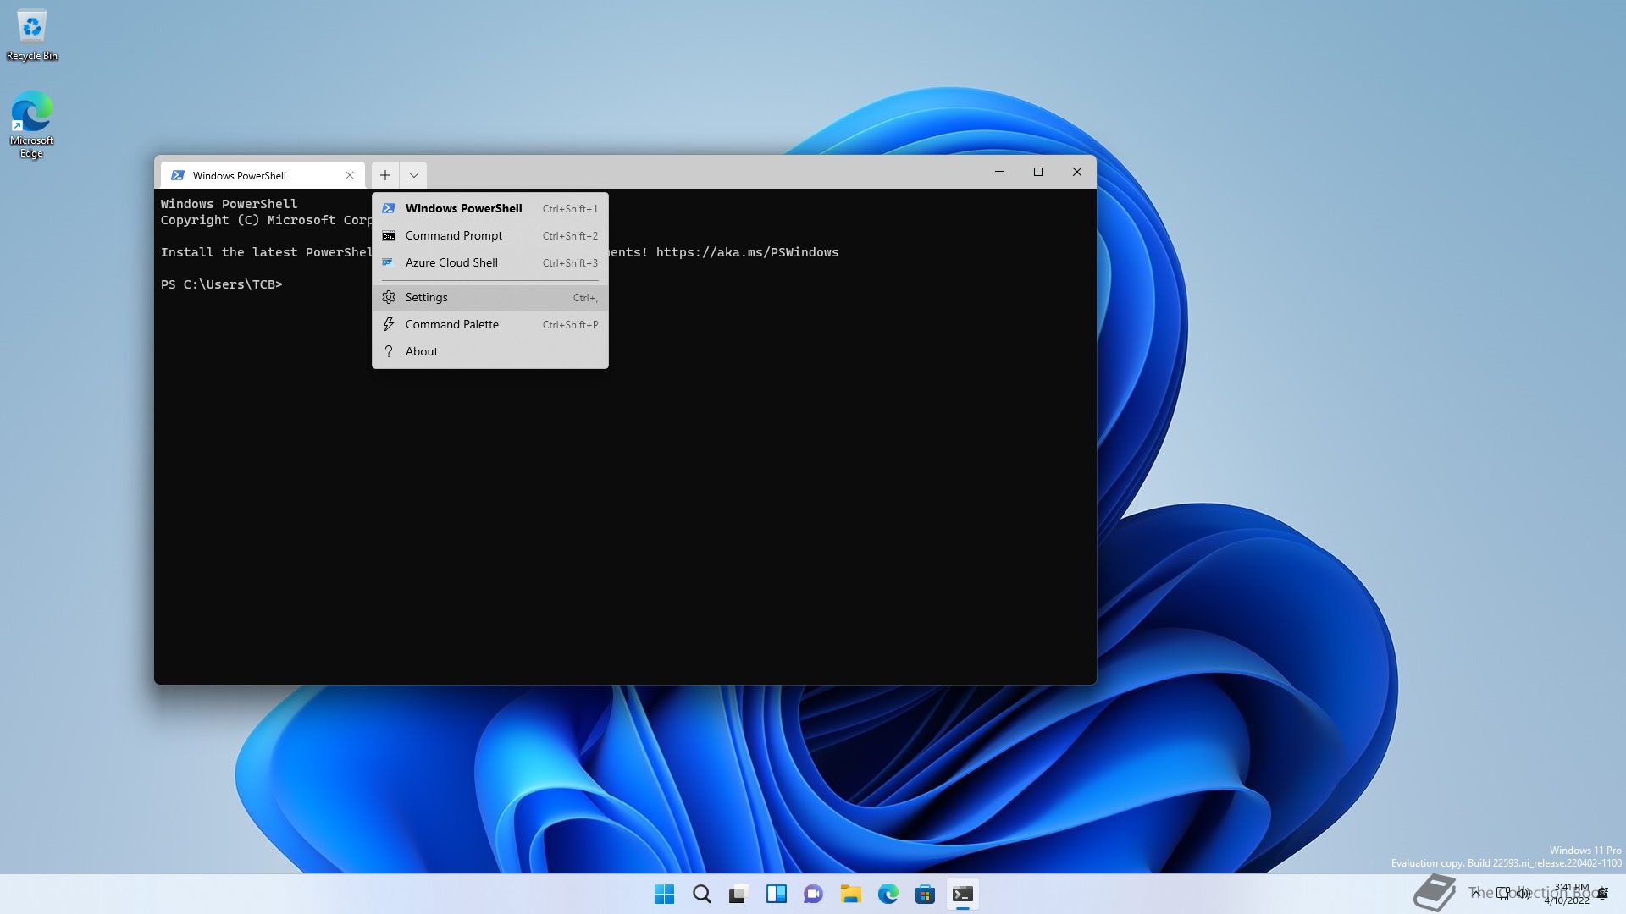Collapse the new-tab dropdown chevron
1626x914 pixels.
pyautogui.click(x=413, y=175)
